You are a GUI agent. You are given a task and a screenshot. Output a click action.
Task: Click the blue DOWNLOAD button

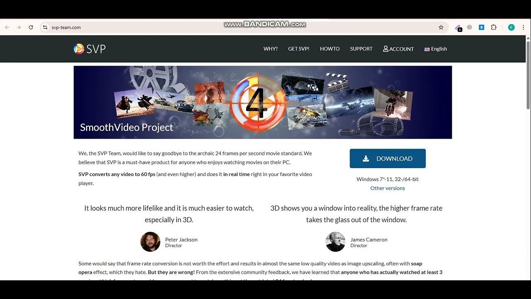click(x=387, y=159)
